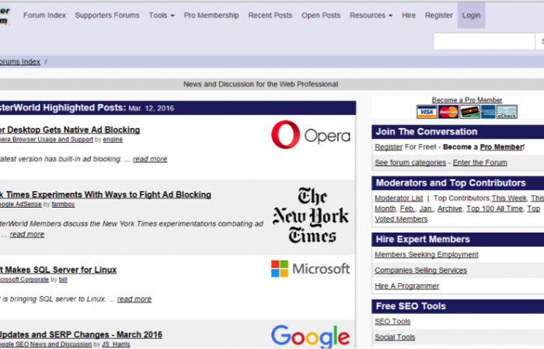Click the American Express card icon
Image resolution: width=544 pixels, height=349 pixels.
[488, 112]
